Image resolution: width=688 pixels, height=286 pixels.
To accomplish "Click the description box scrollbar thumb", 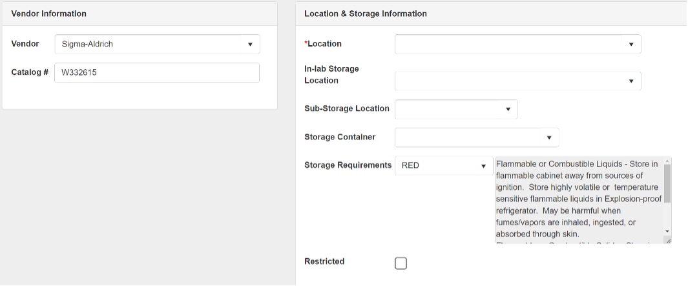I will pyautogui.click(x=667, y=184).
